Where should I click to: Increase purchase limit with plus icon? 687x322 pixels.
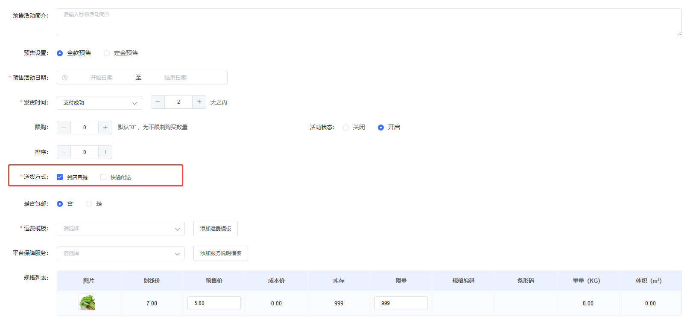[x=105, y=128]
